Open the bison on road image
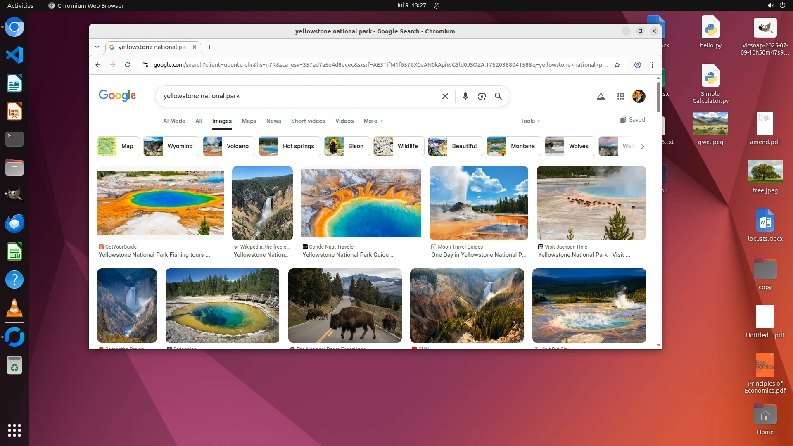Screen dimensions: 793x446 pyautogui.click(x=344, y=306)
